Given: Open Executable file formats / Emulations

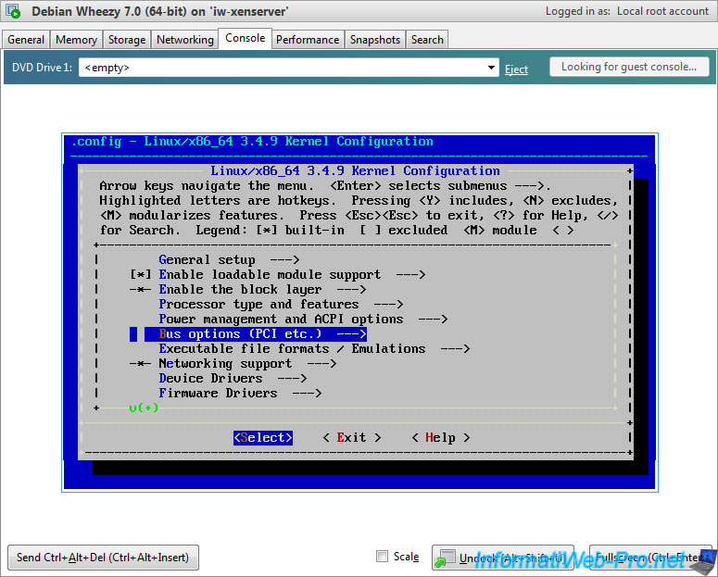Looking at the screenshot, I should click(x=314, y=348).
